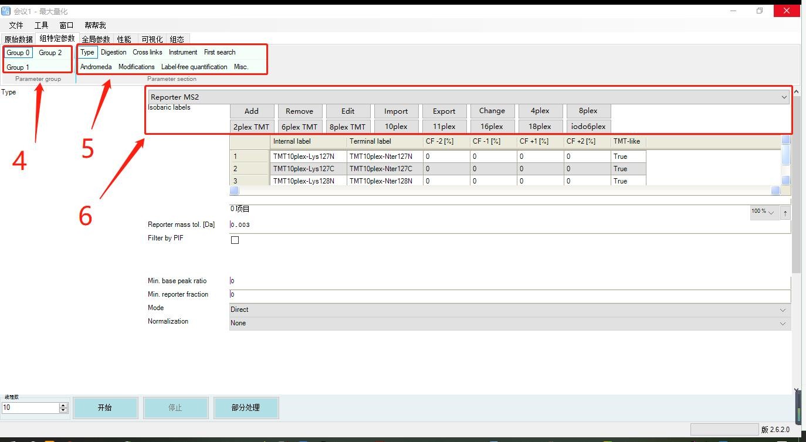Screen dimensions: 806x442
Task: Apply the 8plex TMT preset
Action: tap(348, 126)
